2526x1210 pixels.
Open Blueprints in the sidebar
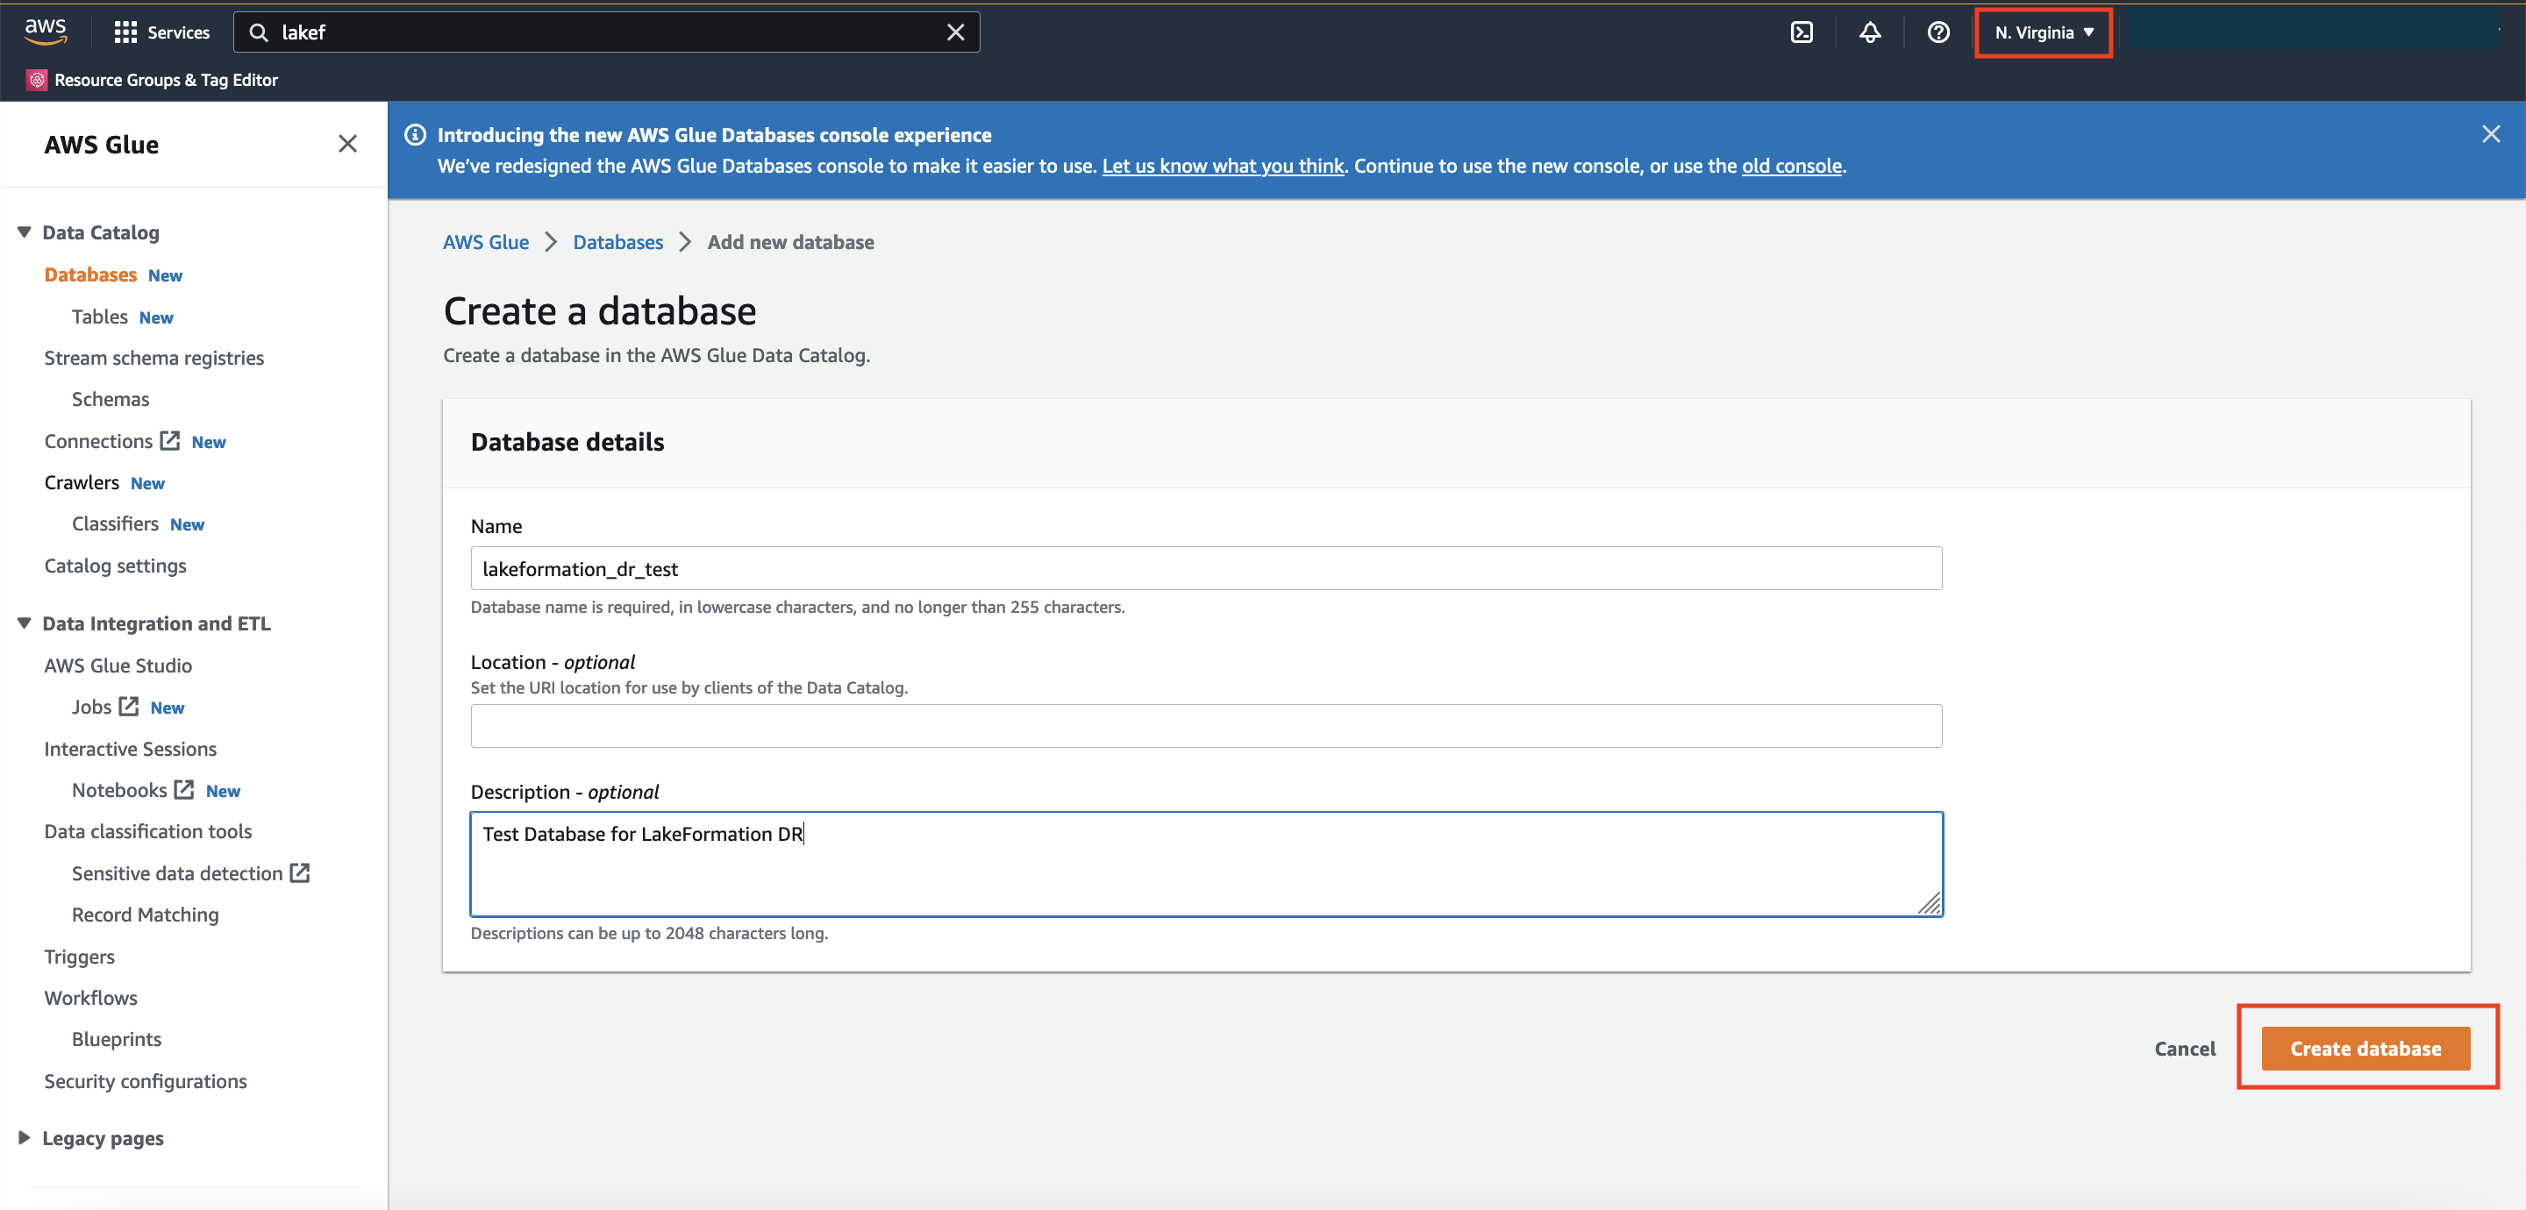[x=116, y=1038]
